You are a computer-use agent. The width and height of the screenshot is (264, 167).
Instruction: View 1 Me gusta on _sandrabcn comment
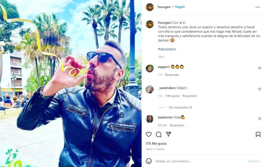(x=172, y=96)
